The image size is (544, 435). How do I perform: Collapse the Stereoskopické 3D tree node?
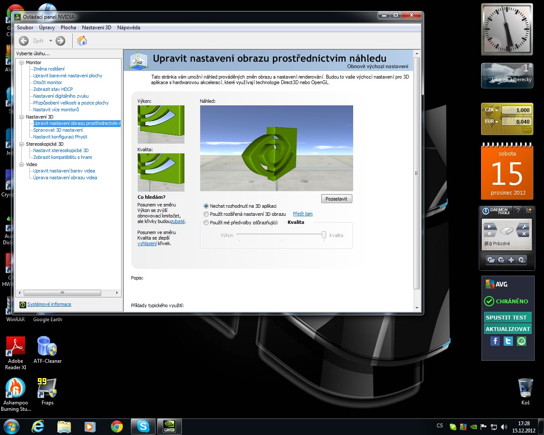click(22, 144)
